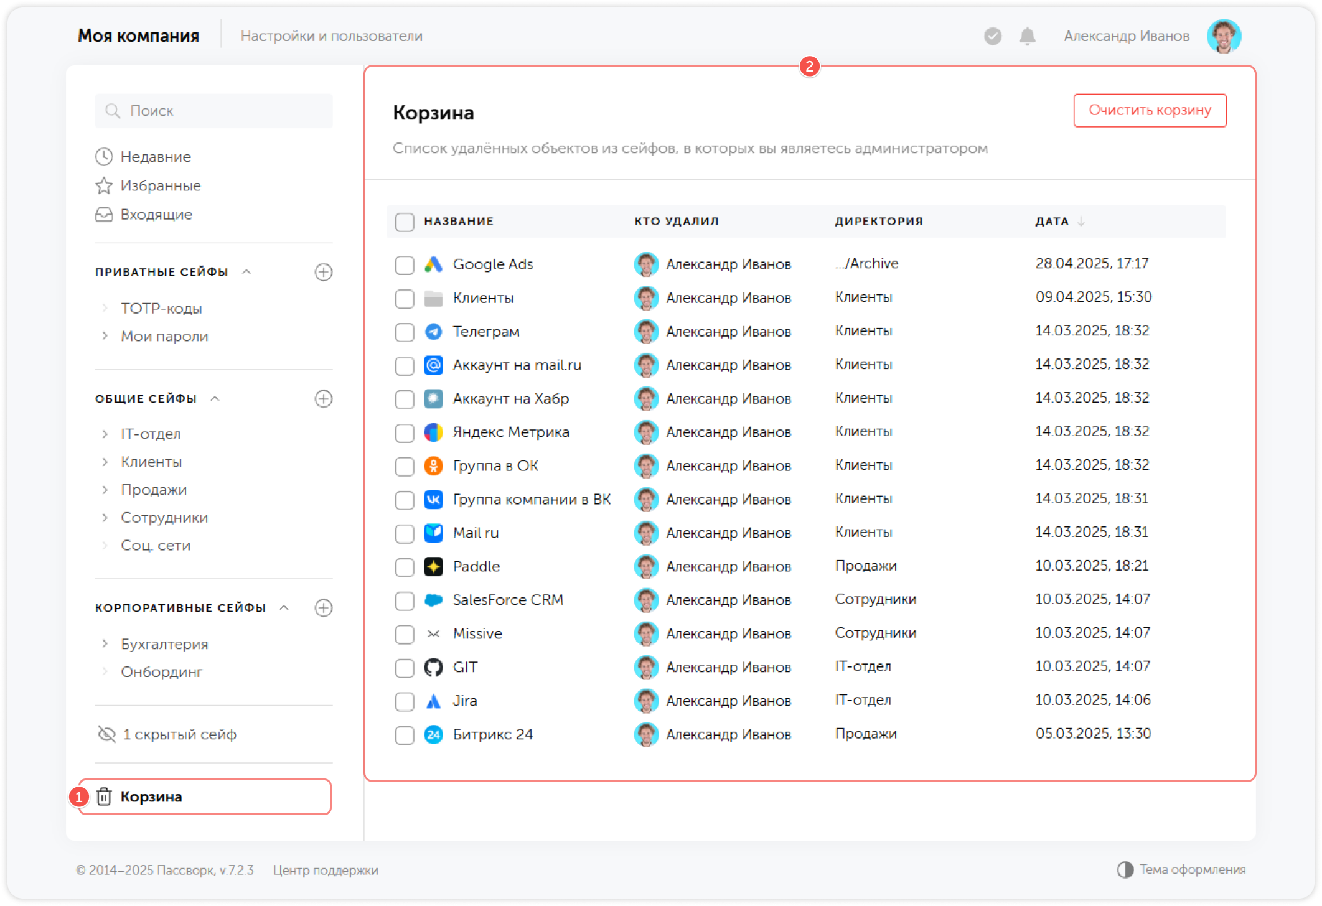Click the Очистить корзину button

(1149, 110)
